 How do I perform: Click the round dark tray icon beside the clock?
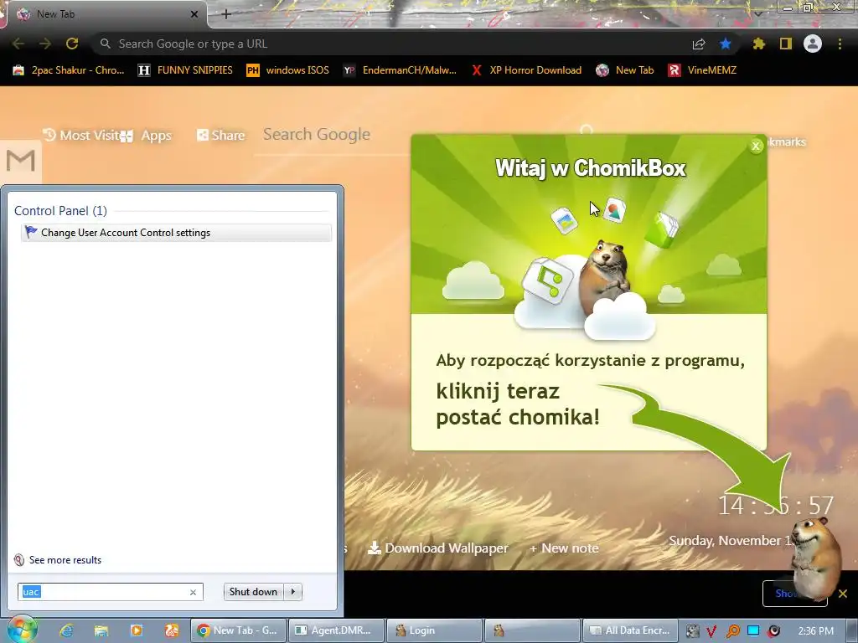[x=773, y=631]
